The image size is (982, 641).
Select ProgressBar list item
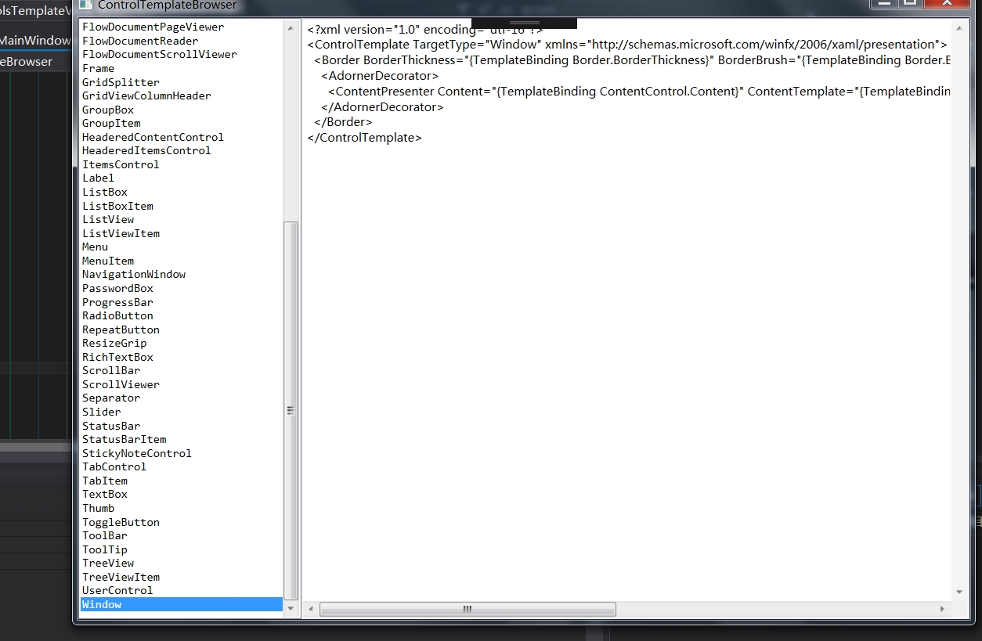(x=182, y=302)
